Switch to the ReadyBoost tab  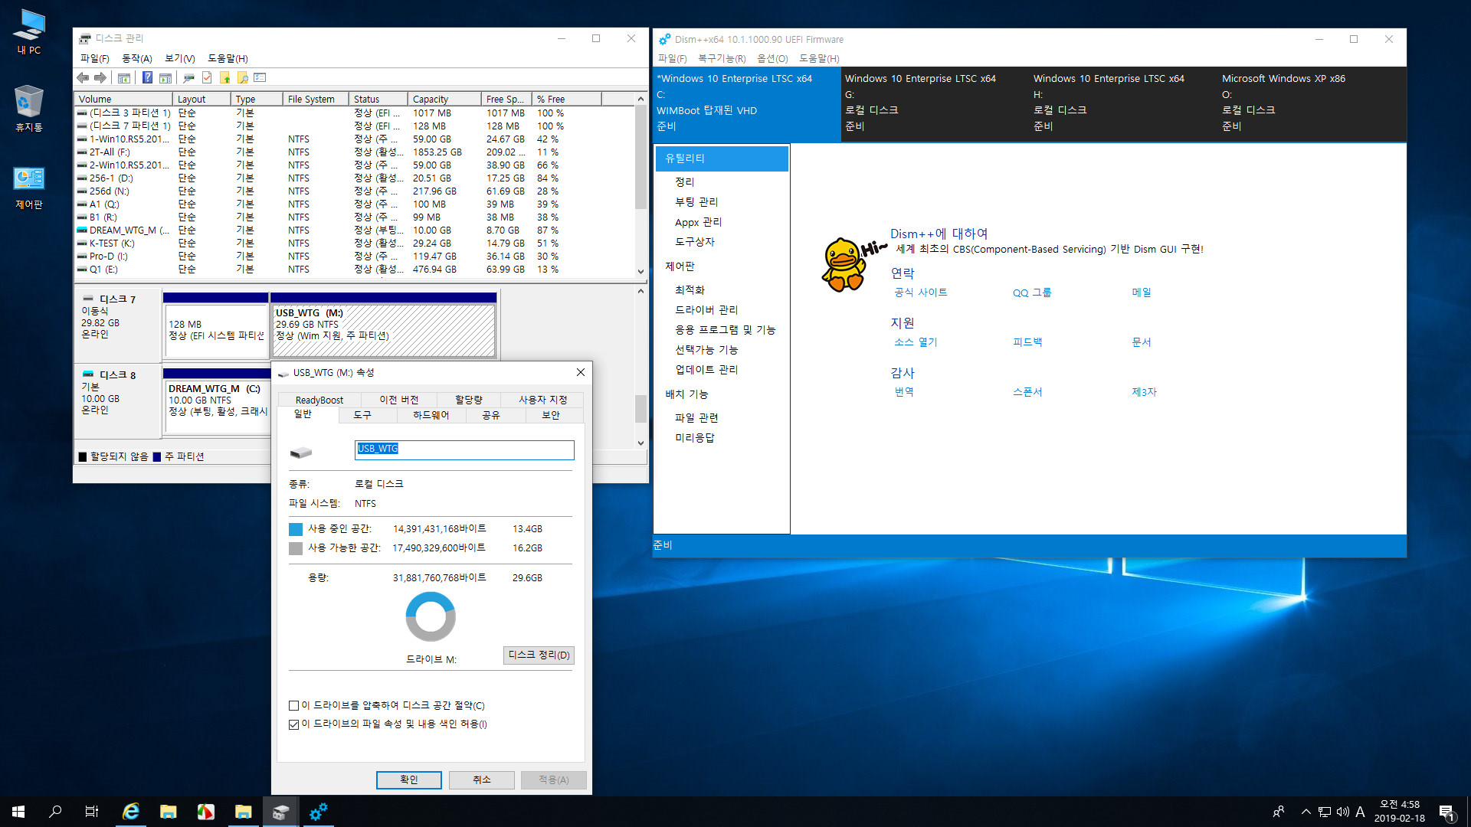(x=319, y=400)
